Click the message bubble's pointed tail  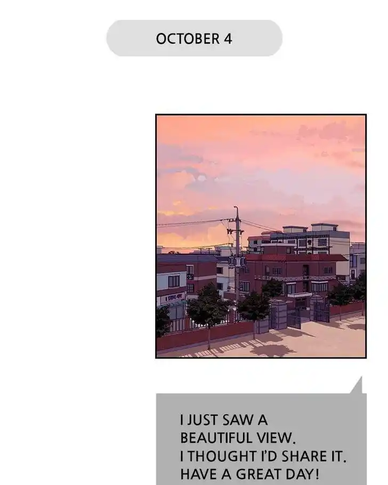tap(357, 386)
